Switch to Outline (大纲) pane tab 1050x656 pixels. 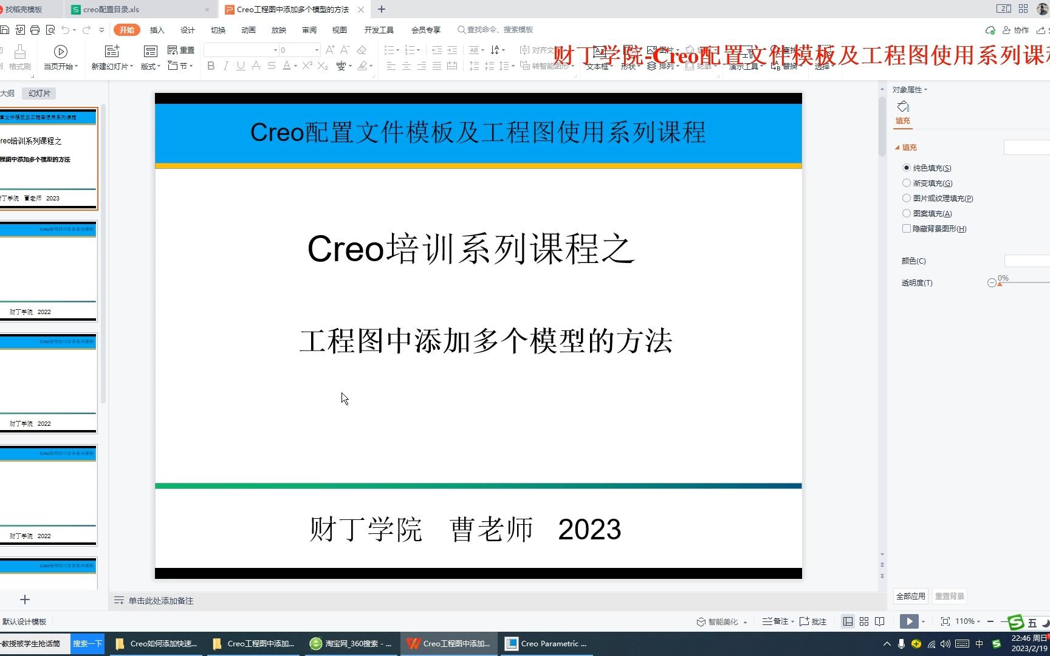[7, 93]
